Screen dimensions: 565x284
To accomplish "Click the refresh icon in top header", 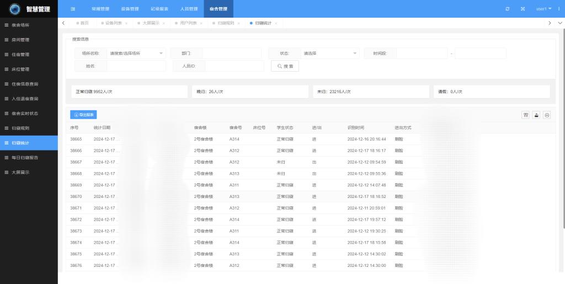I will (x=507, y=9).
